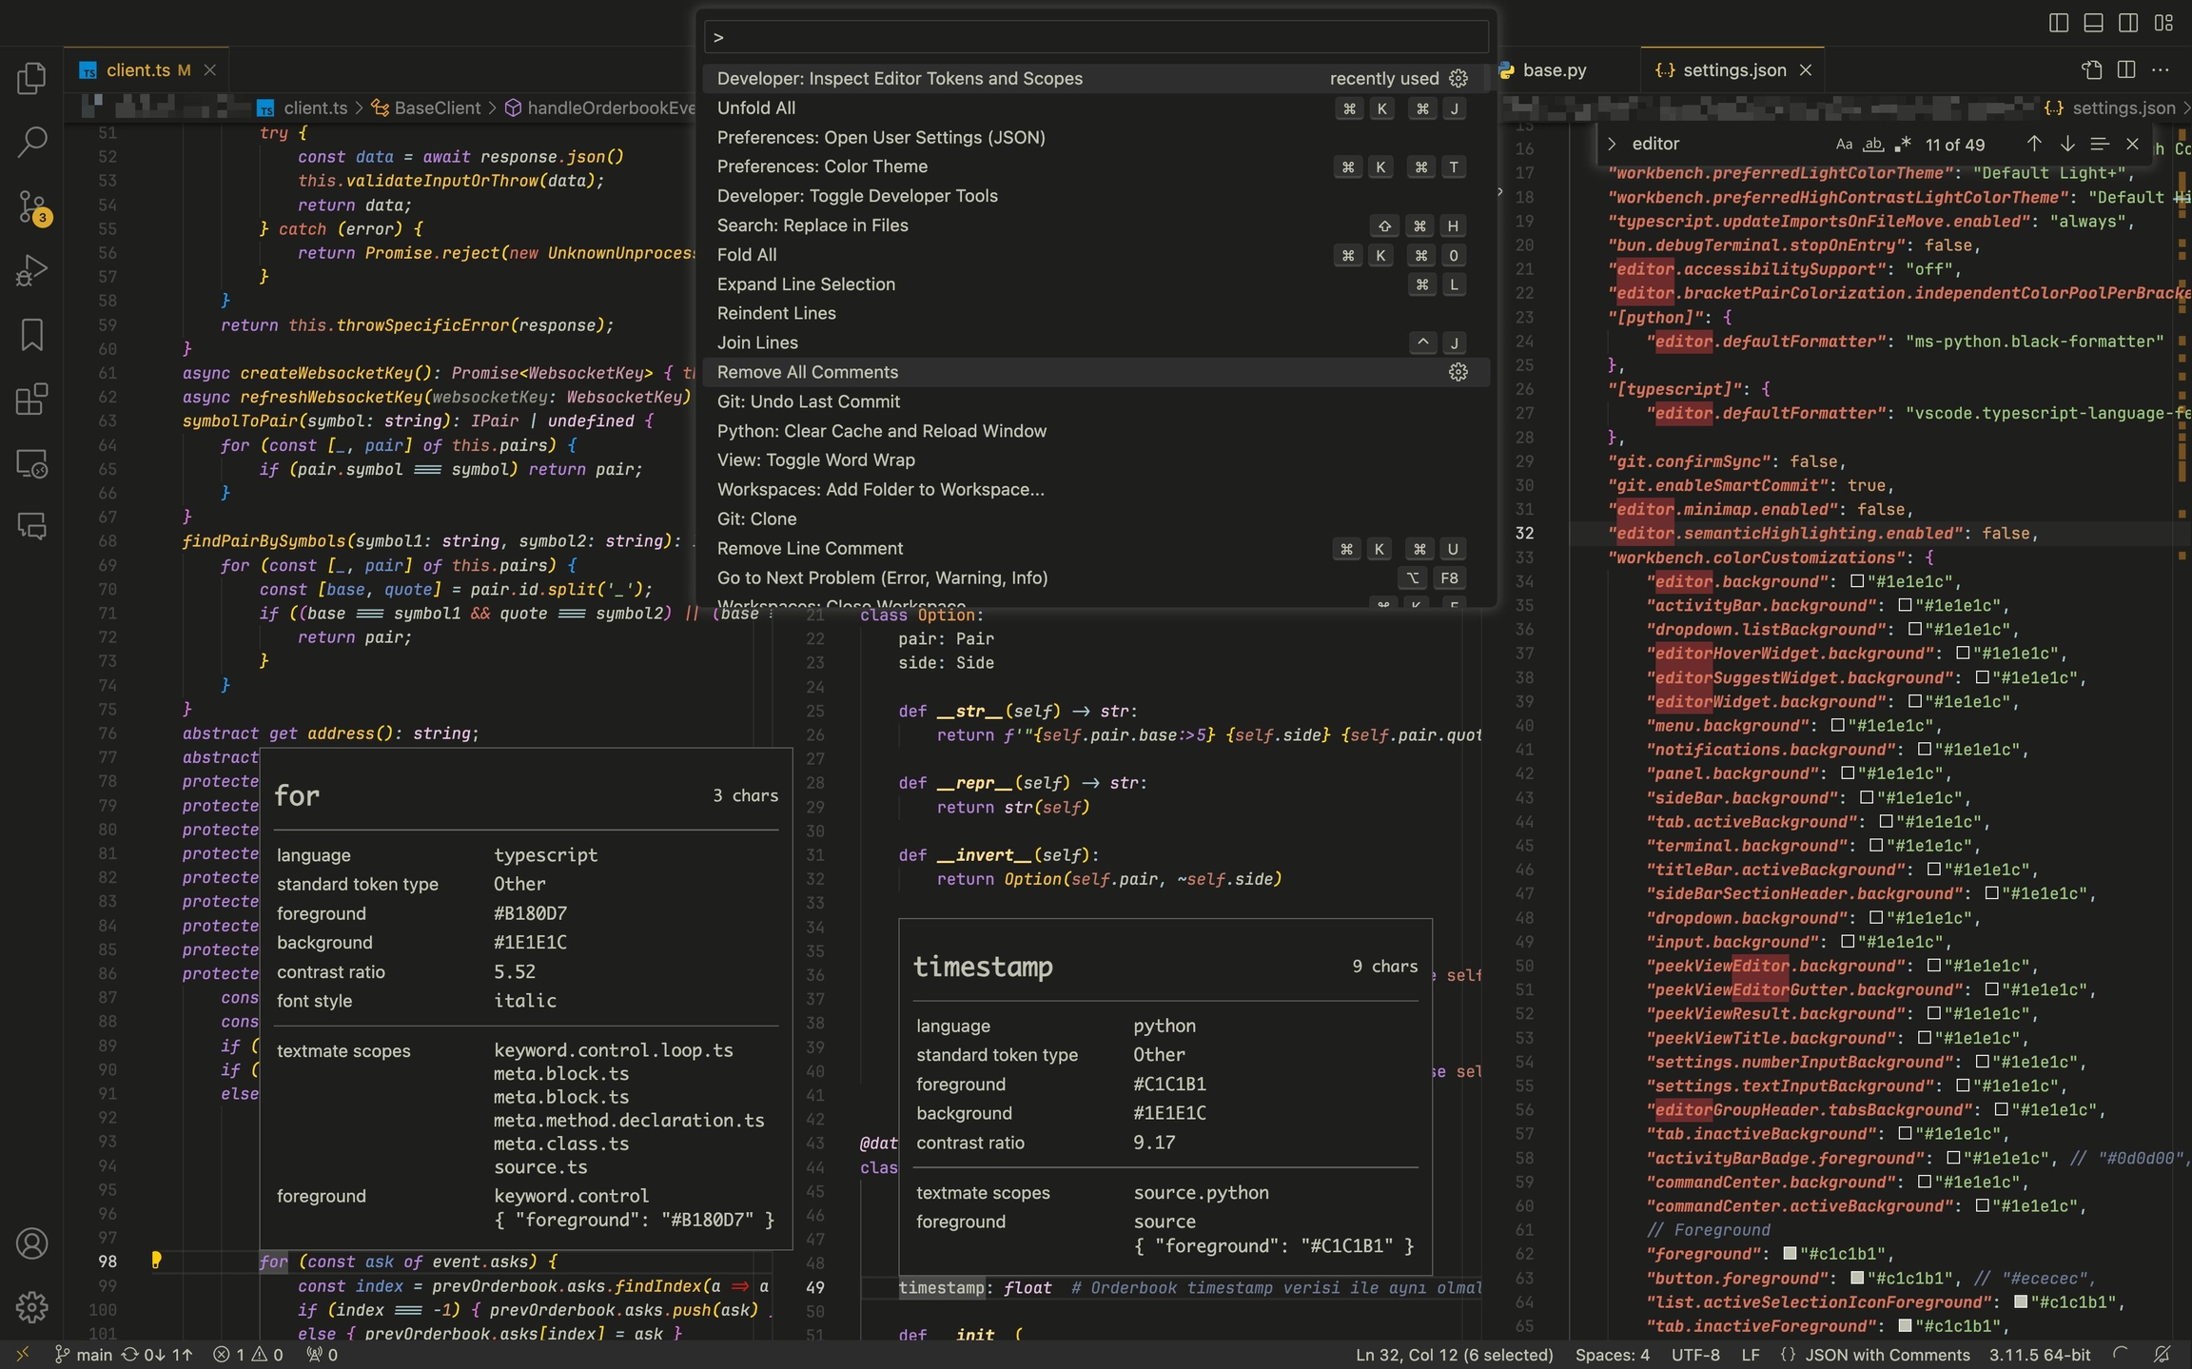Open the Run and Debug view
2192x1369 pixels.
coord(31,270)
